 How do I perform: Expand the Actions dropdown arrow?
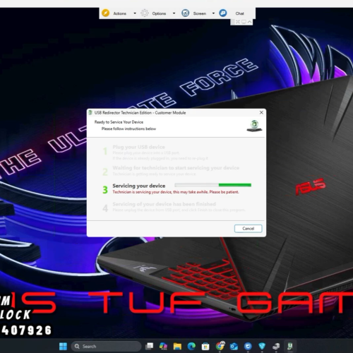[135, 13]
